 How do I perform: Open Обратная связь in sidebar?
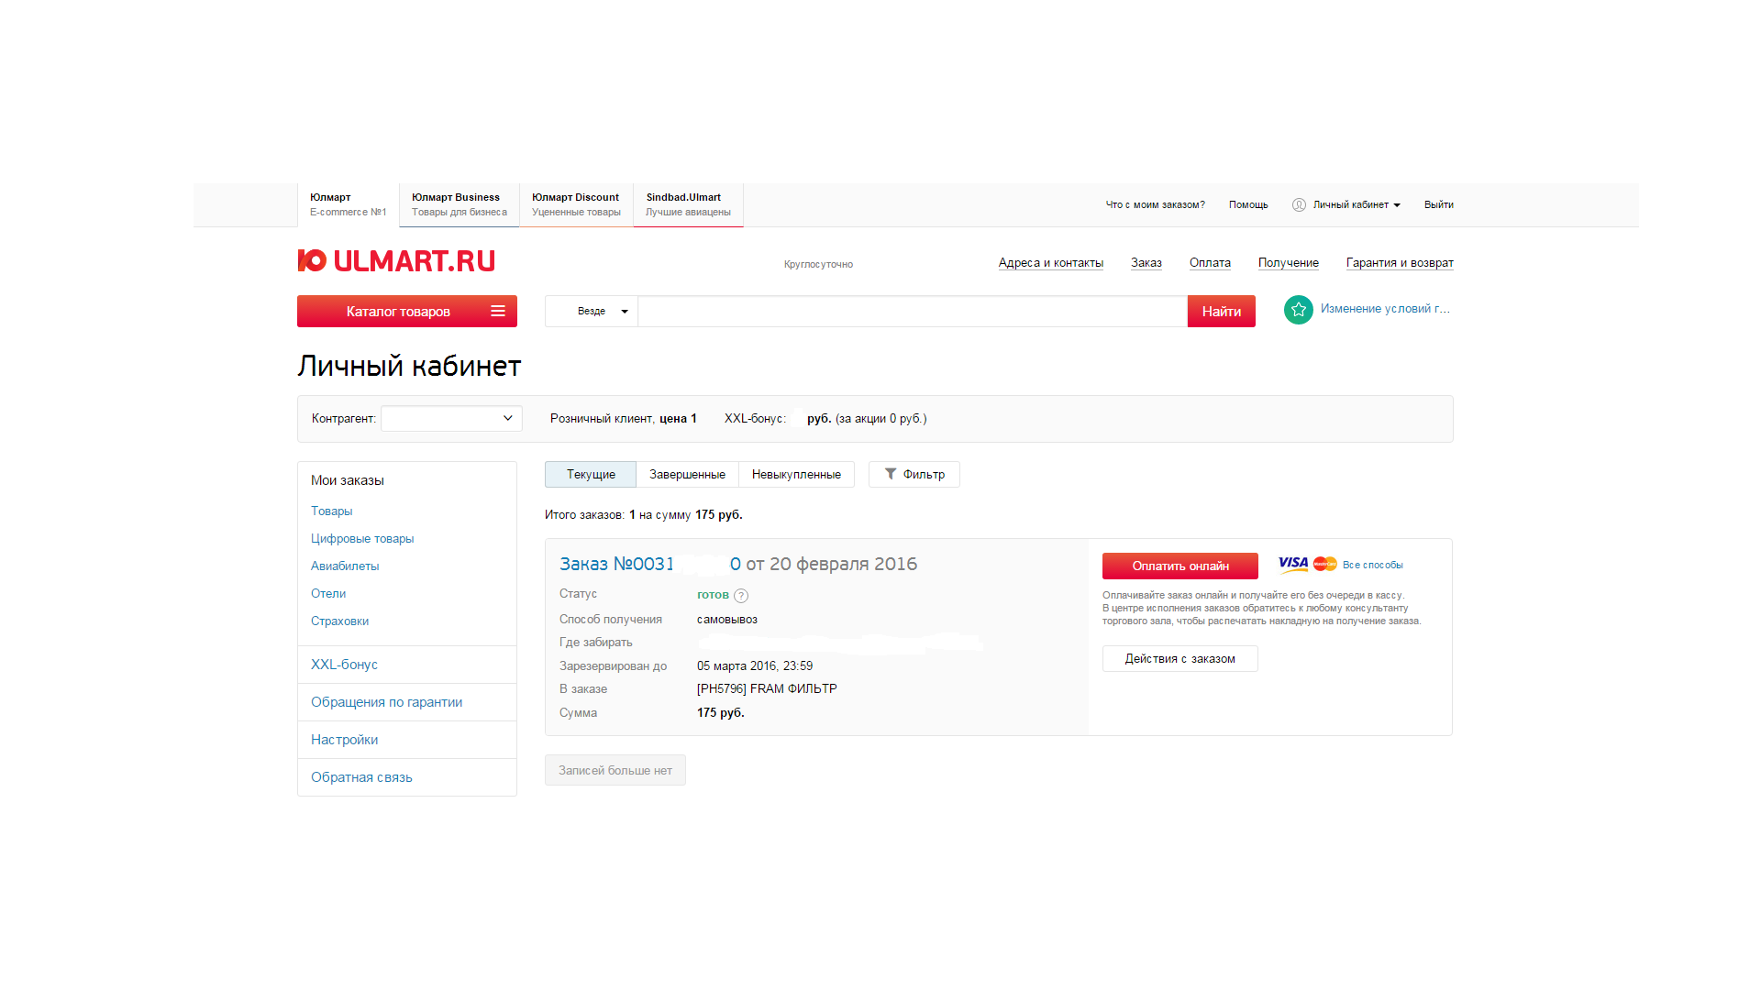point(361,777)
